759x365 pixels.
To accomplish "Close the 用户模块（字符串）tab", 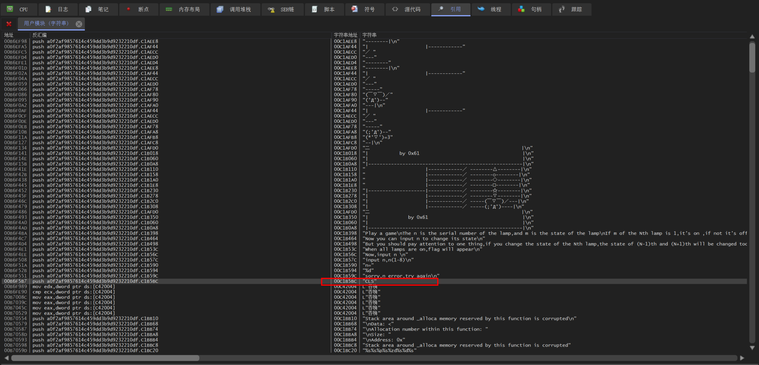I will [79, 24].
